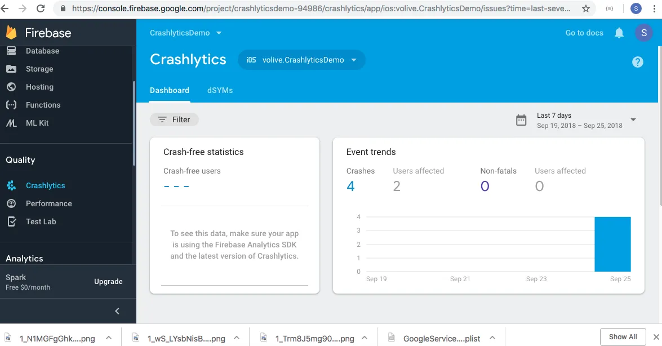Click the Sep 25 crash bar in the chart
662x346 pixels.
(x=612, y=244)
